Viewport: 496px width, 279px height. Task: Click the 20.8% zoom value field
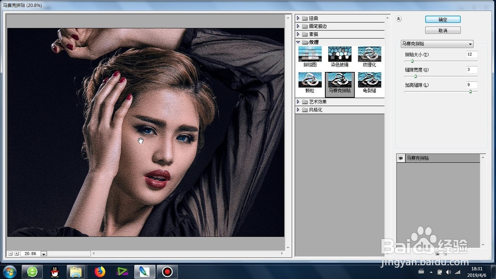click(x=31, y=254)
